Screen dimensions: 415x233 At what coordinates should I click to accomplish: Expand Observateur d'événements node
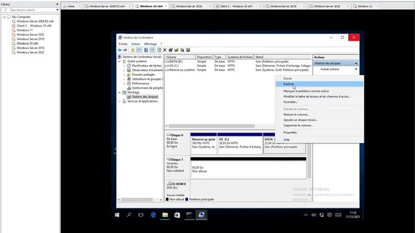(124, 71)
